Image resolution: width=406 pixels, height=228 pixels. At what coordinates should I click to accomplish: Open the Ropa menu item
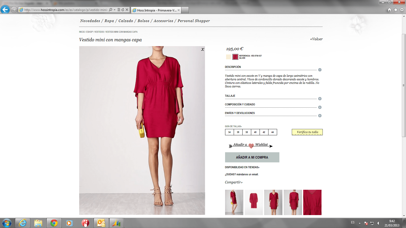(x=109, y=21)
